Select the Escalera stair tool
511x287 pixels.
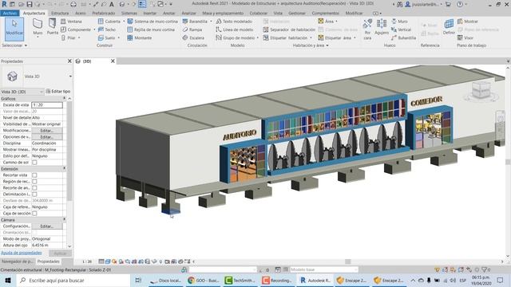193,37
